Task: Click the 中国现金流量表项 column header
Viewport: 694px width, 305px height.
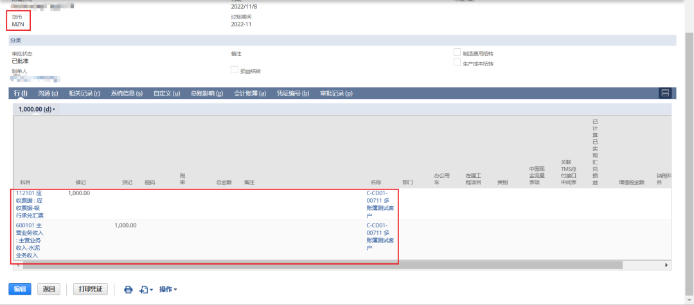Action: [537, 175]
